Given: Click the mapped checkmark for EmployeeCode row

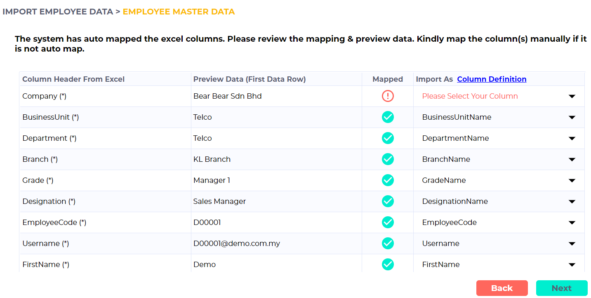Looking at the screenshot, I should 388,222.
